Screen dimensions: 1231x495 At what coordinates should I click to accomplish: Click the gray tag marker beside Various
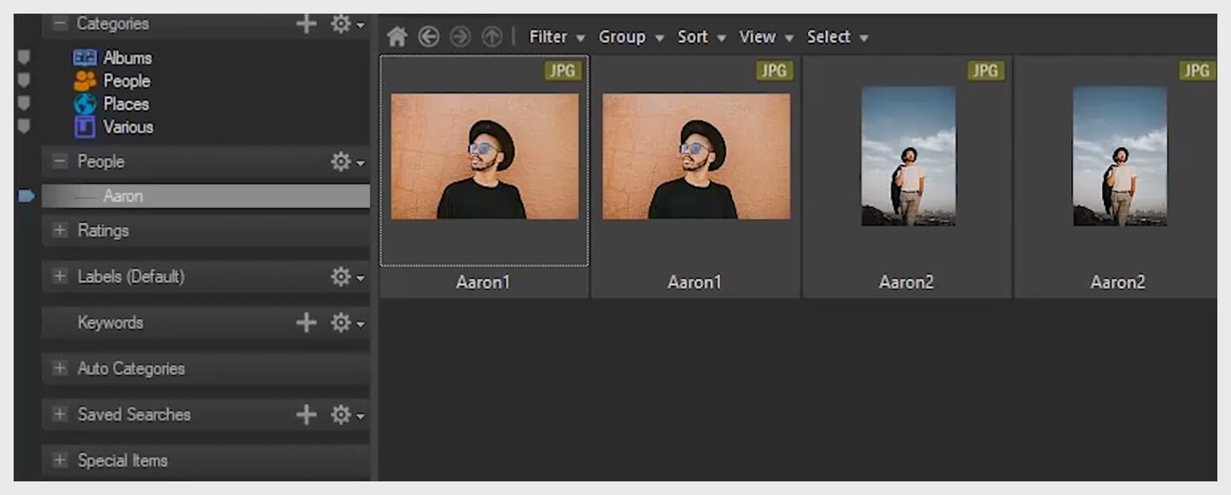coord(24,126)
